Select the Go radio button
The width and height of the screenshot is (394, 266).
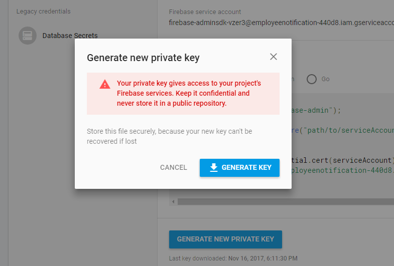(312, 79)
